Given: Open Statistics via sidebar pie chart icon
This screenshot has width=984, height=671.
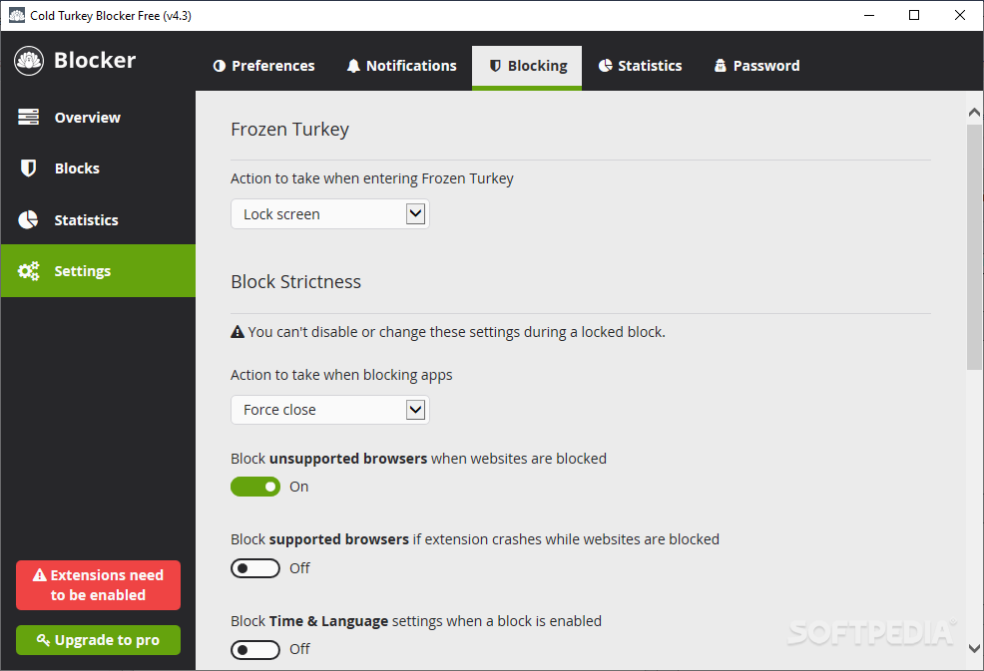Looking at the screenshot, I should [28, 219].
